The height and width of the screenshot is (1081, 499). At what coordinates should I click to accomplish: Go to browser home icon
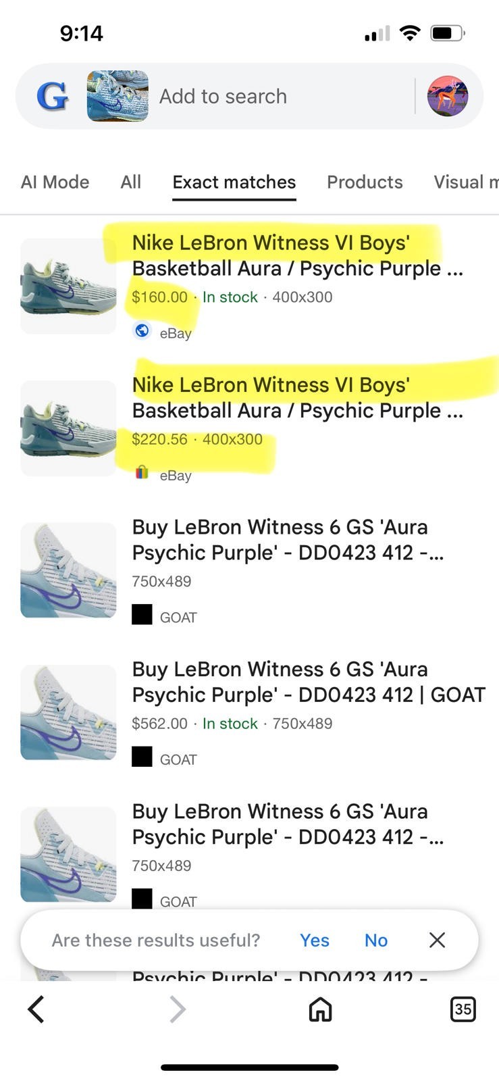tap(320, 1009)
